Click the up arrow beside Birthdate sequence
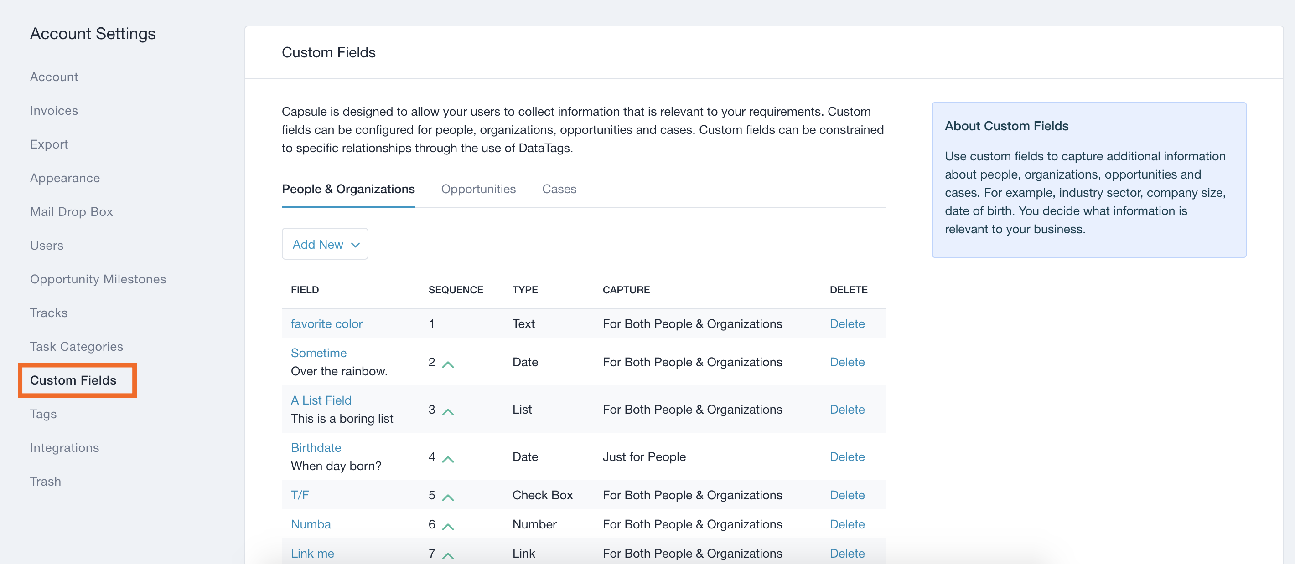 pyautogui.click(x=447, y=458)
